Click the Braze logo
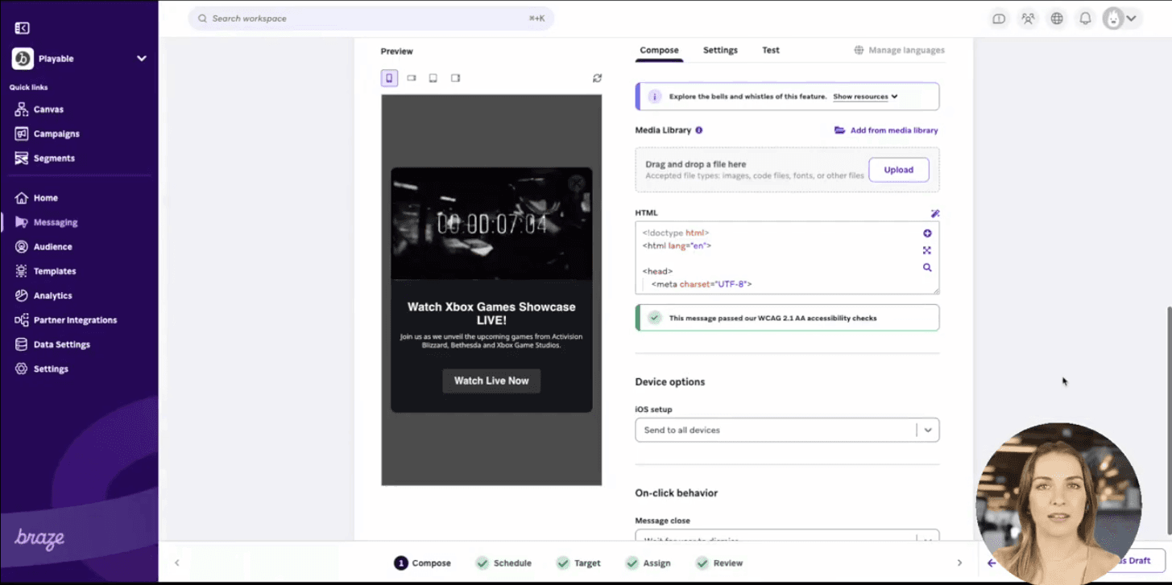This screenshot has height=585, width=1172. (39, 538)
